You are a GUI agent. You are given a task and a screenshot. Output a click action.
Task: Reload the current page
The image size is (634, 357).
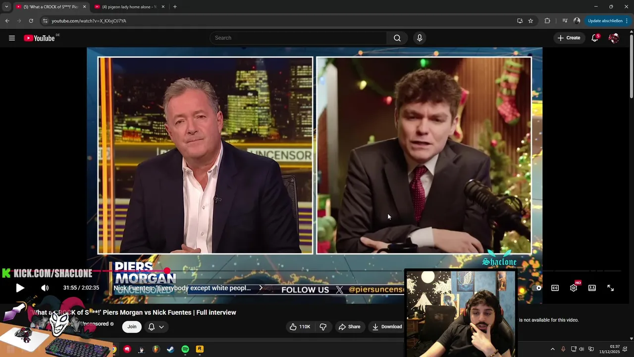(x=31, y=21)
